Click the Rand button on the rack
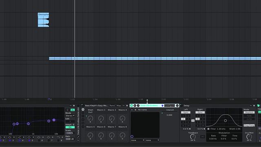Screen dimensions: 261x147 (112, 105)
